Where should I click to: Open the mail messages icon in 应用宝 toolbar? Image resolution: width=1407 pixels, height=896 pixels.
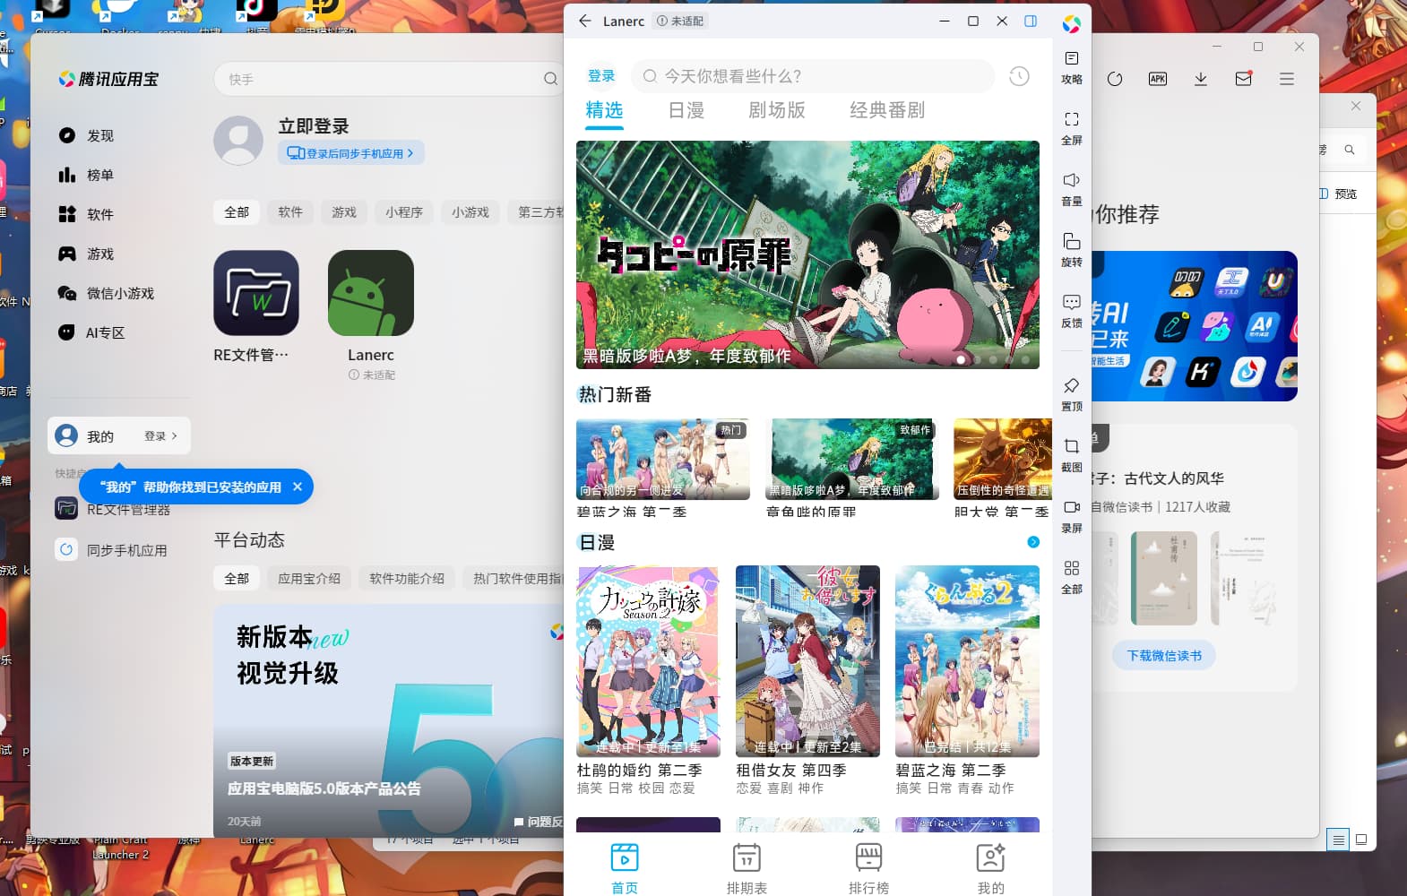(x=1244, y=79)
